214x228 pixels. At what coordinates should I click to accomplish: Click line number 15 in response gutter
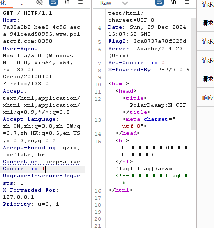pos(98,141)
